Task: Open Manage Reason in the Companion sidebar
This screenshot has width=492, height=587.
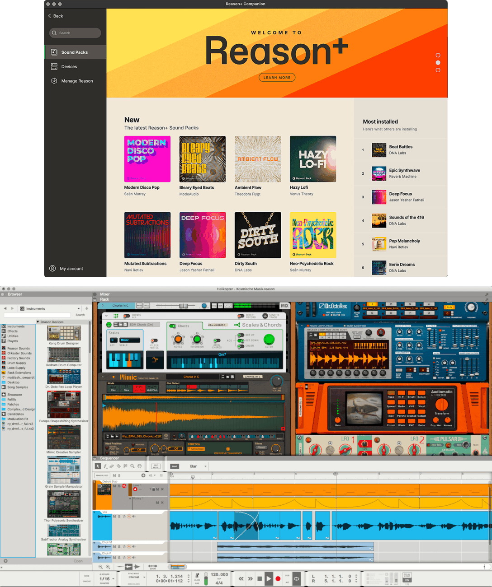Action: 77,81
